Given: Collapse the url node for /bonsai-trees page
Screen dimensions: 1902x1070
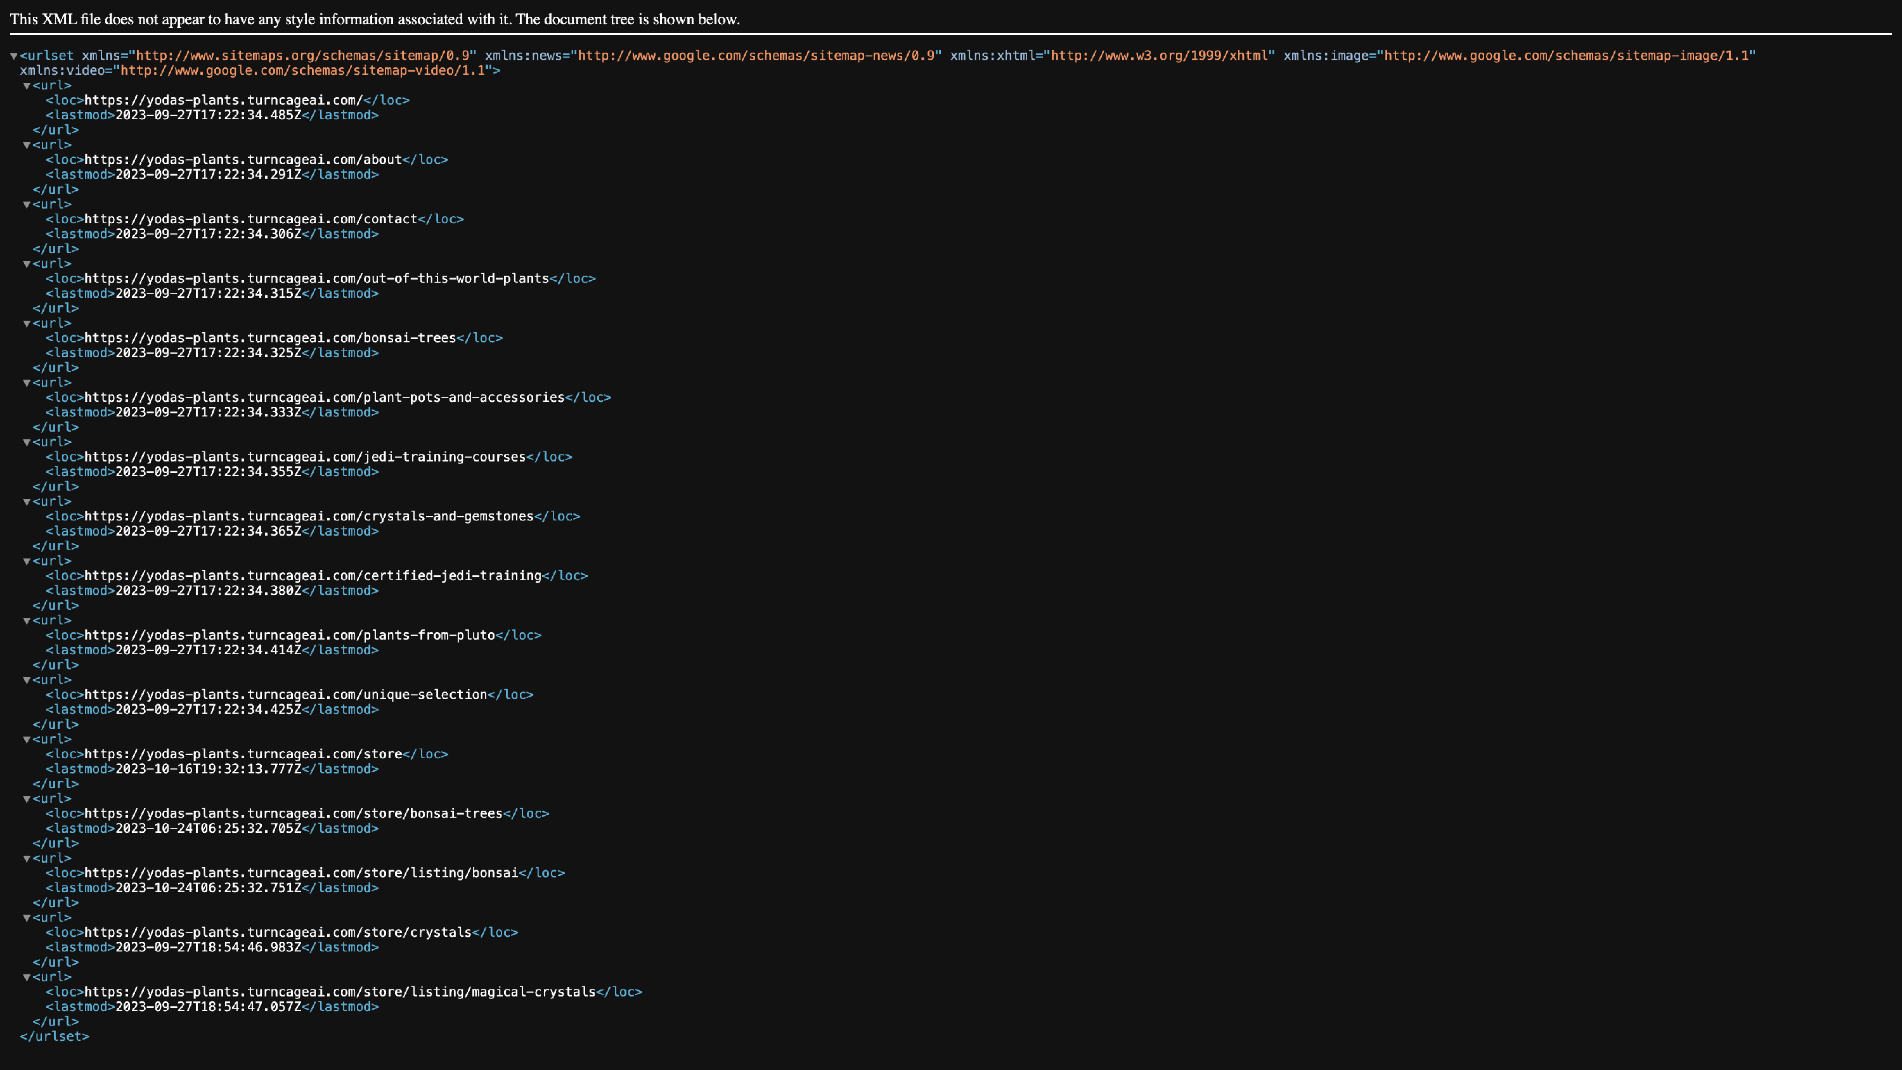Looking at the screenshot, I should tap(27, 323).
